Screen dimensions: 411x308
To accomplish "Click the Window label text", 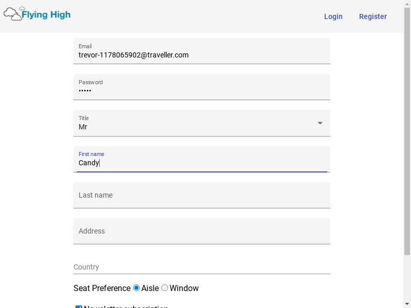I will (x=184, y=288).
